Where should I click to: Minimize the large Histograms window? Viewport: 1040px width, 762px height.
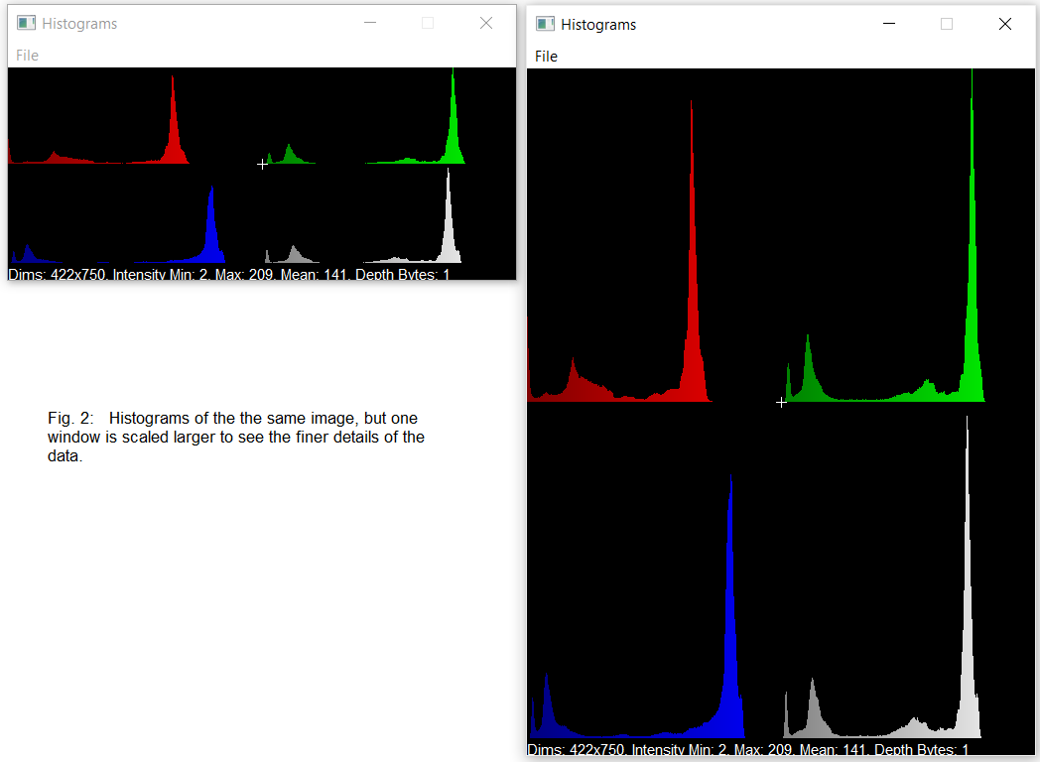(889, 24)
